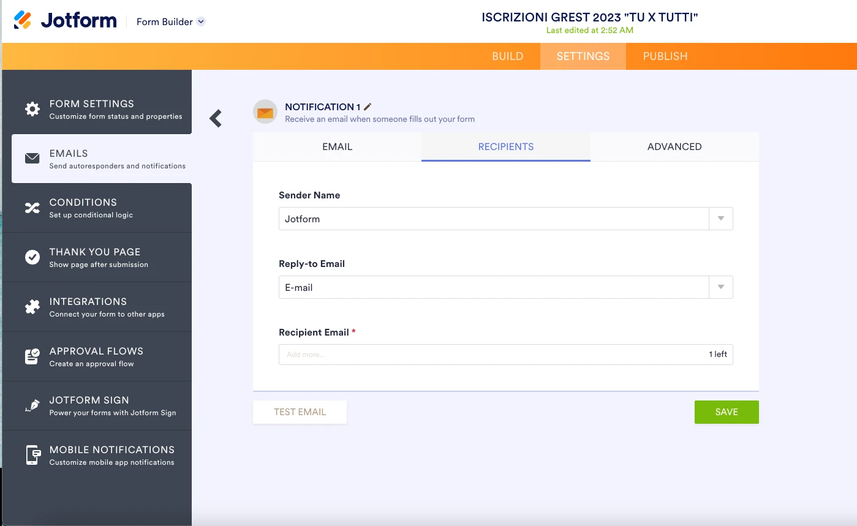Expand the Form Builder dropdown
The height and width of the screenshot is (526, 857).
pyautogui.click(x=201, y=21)
